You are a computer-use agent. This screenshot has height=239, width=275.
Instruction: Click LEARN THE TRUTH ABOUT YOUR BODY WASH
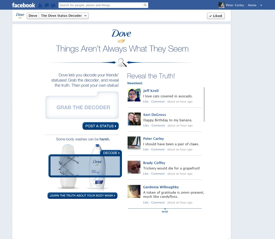pos(82,195)
